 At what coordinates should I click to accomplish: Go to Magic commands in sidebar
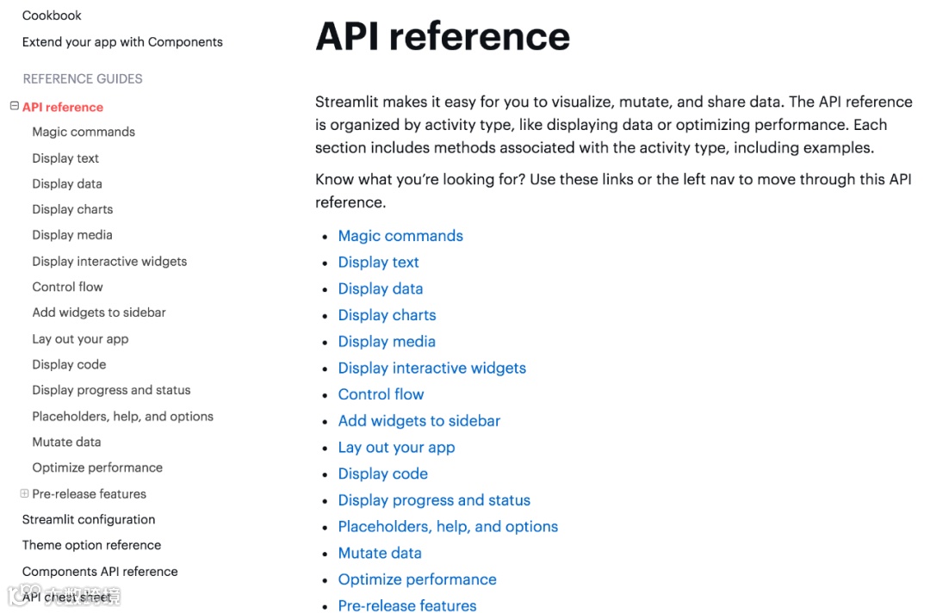tap(84, 133)
